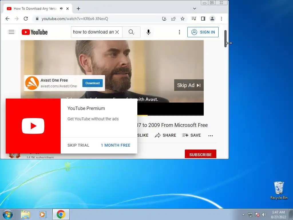Bookmark this tab with the star icon
The image size is (293, 220).
tap(183, 19)
